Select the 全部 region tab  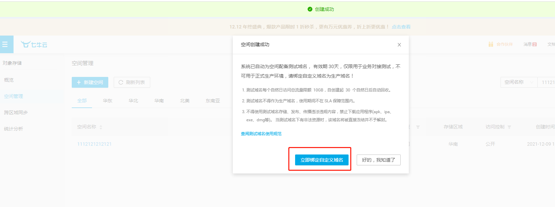(x=82, y=101)
